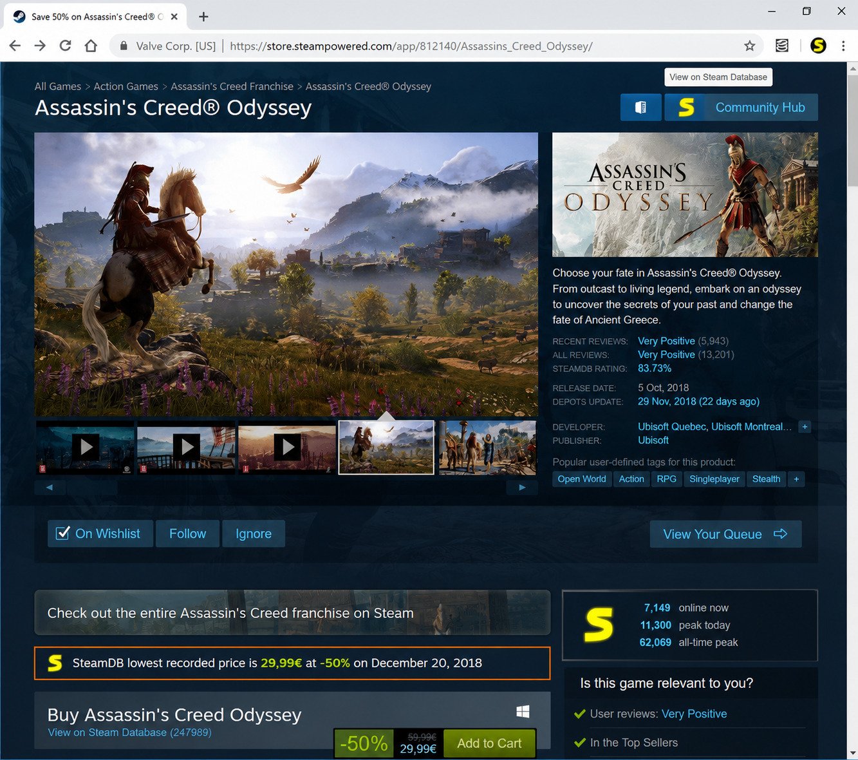The width and height of the screenshot is (858, 760).
Task: Open the PCGamingWiki book icon button
Action: (x=640, y=107)
